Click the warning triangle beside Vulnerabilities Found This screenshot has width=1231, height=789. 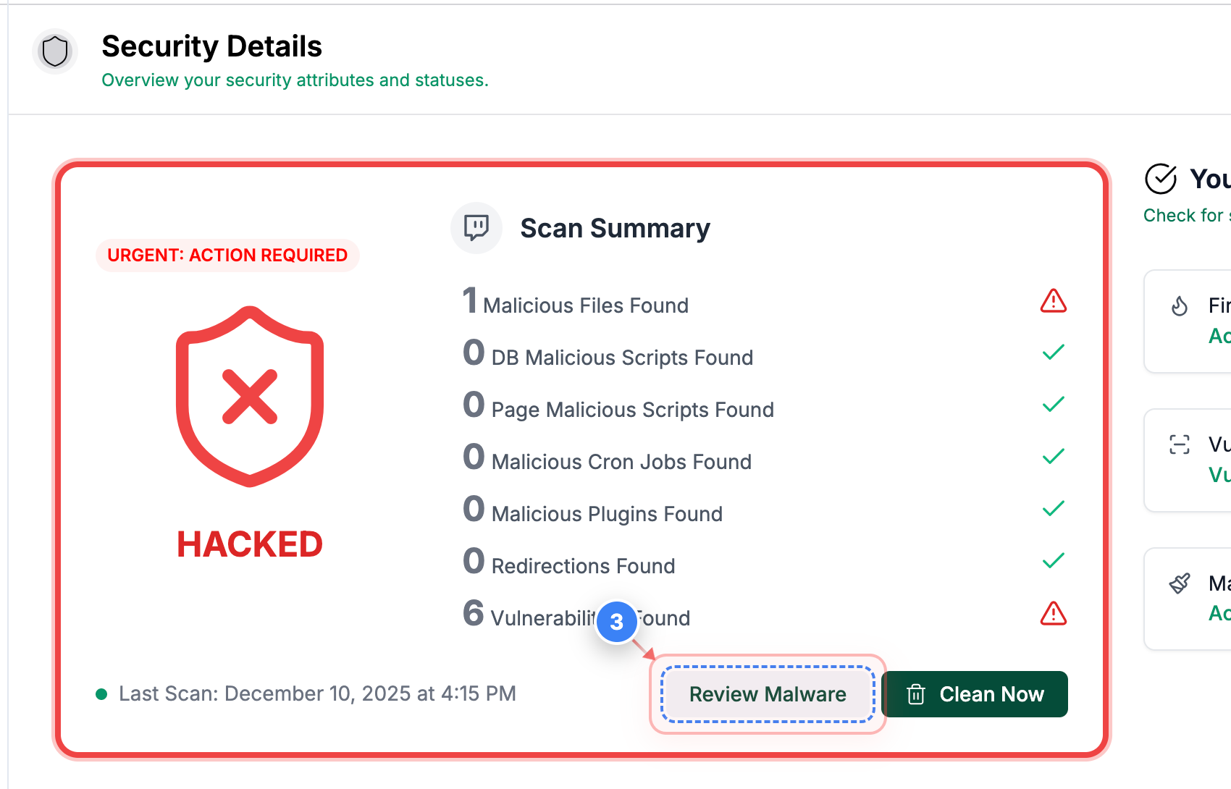1054,614
